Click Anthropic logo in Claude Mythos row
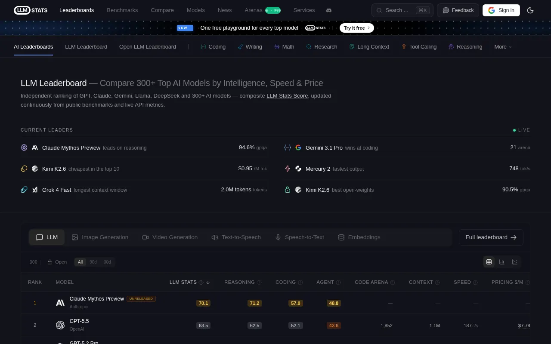 pyautogui.click(x=60, y=303)
